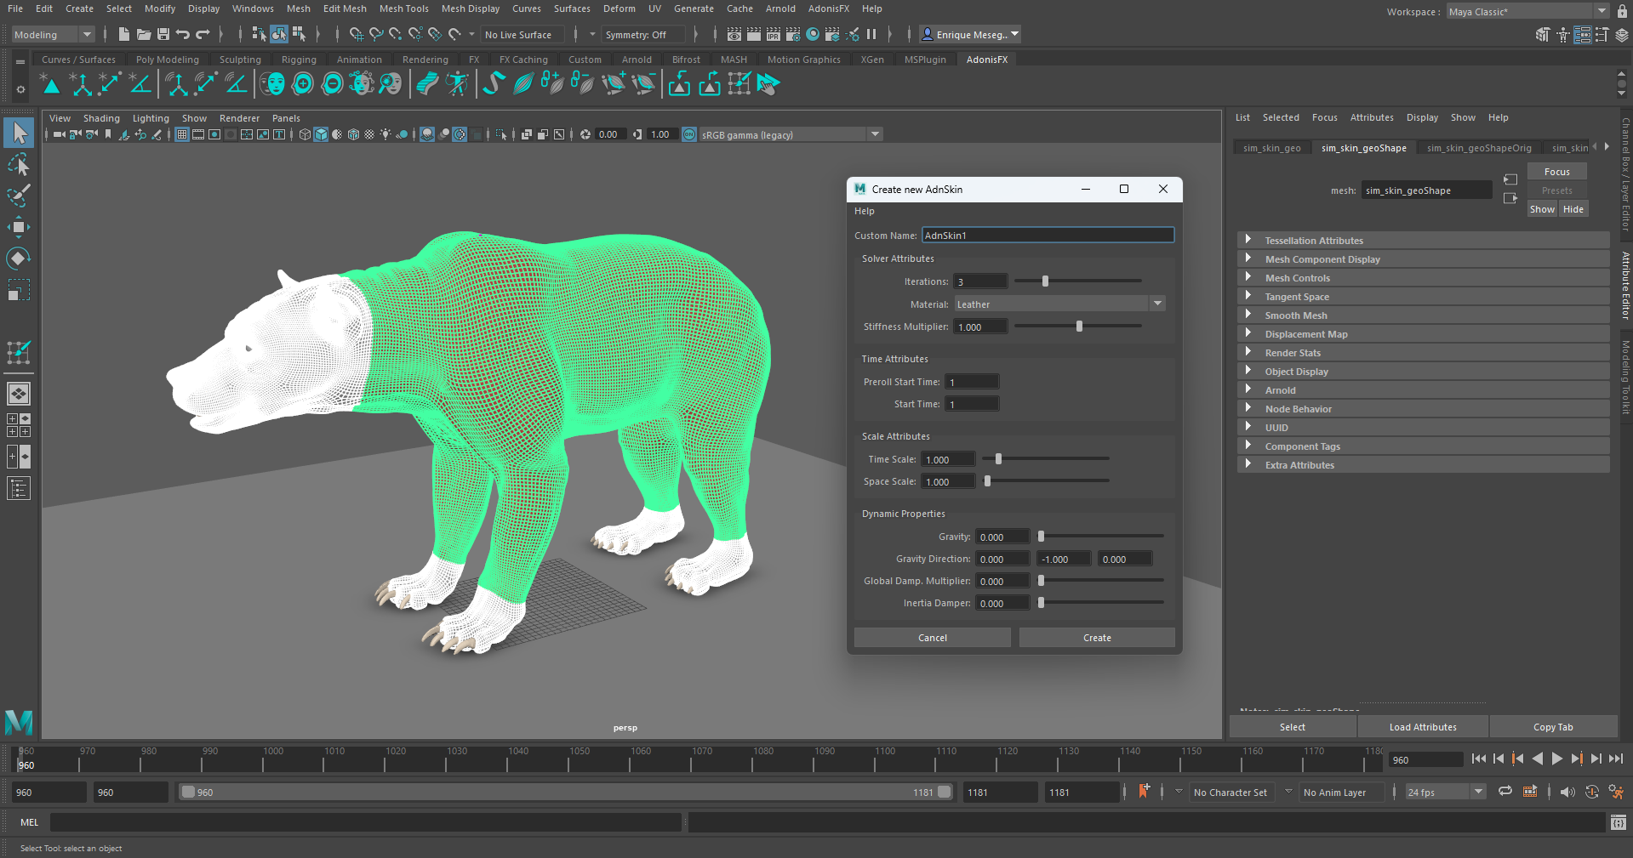Toggle isolate select in viewport toolbar
The width and height of the screenshot is (1633, 858).
pyautogui.click(x=501, y=134)
